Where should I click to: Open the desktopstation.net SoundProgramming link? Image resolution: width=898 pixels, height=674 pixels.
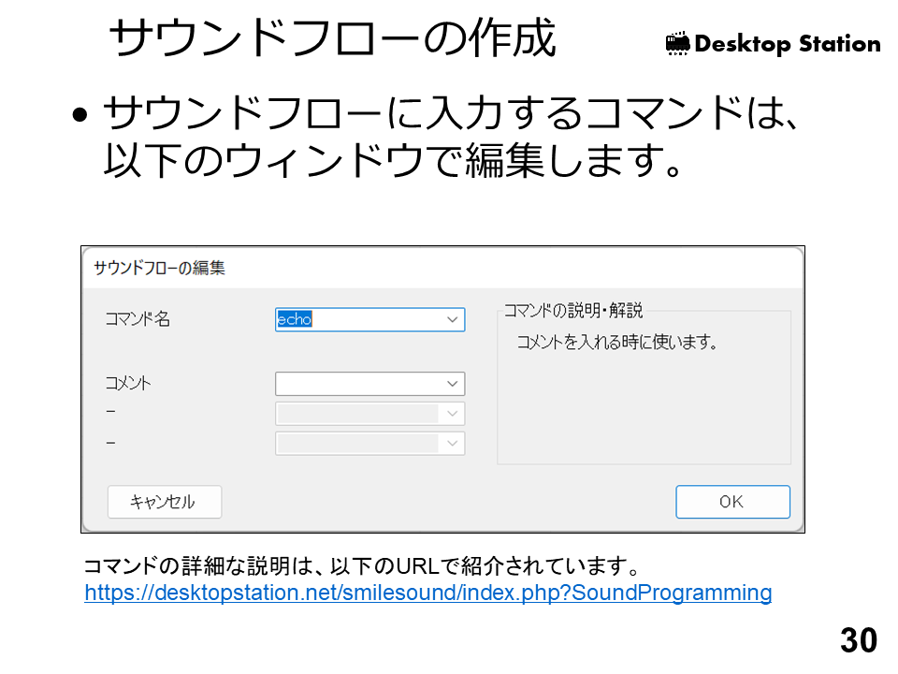point(427,593)
